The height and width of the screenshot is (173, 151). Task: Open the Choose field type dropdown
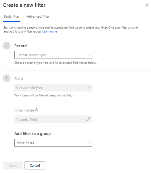point(53,88)
